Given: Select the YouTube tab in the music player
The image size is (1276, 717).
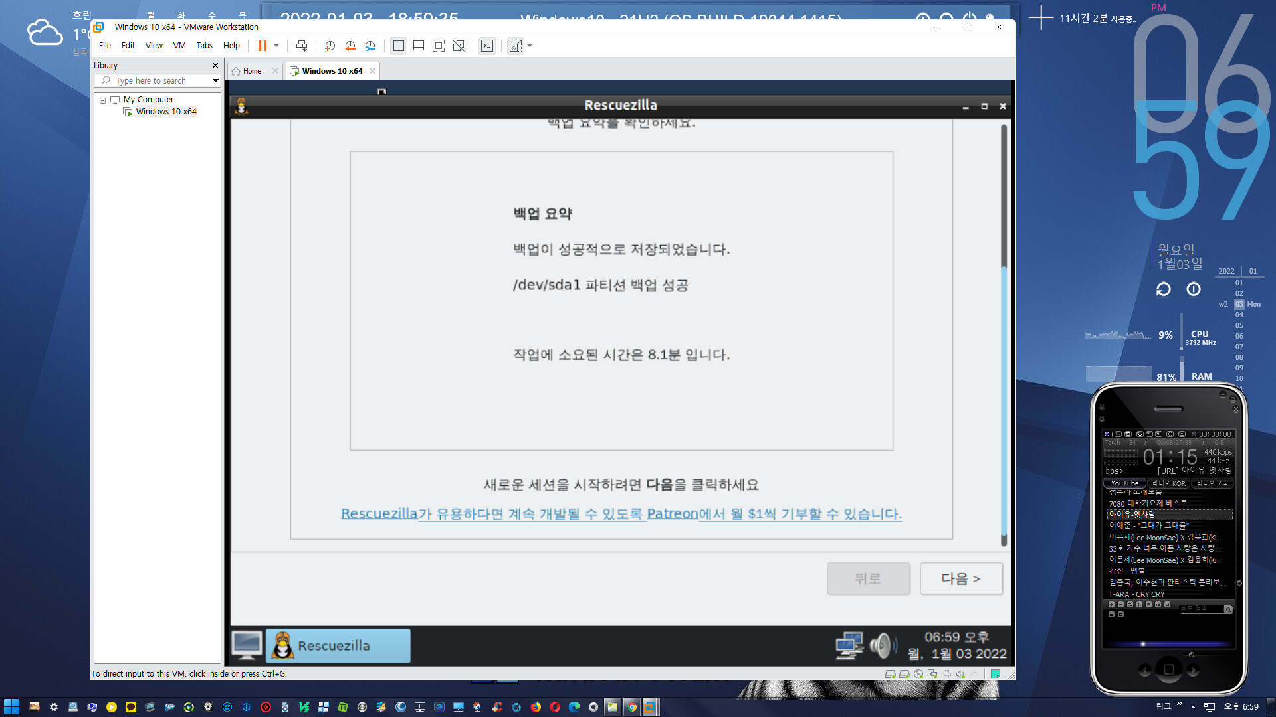Looking at the screenshot, I should (x=1124, y=483).
